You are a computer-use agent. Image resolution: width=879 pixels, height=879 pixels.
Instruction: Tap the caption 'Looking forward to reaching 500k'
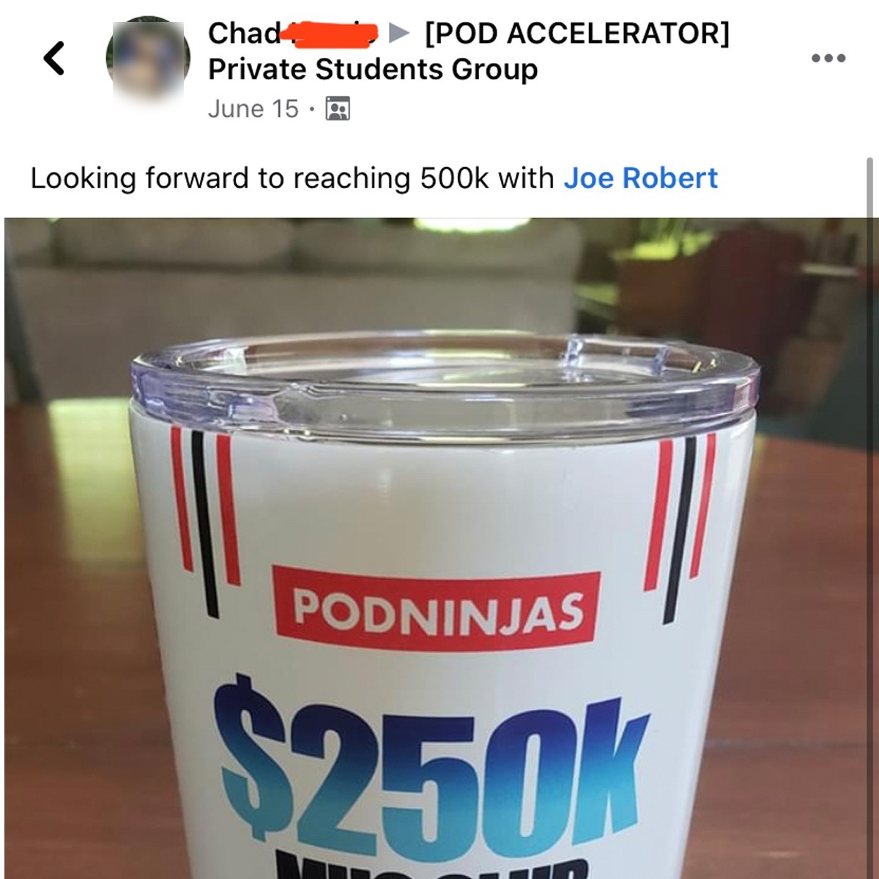click(259, 179)
